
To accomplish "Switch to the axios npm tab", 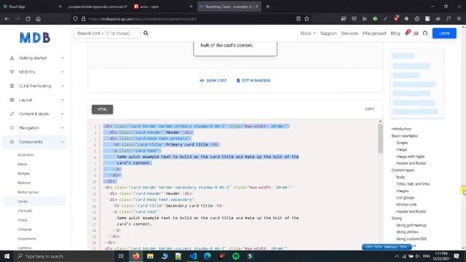I will [x=162, y=7].
